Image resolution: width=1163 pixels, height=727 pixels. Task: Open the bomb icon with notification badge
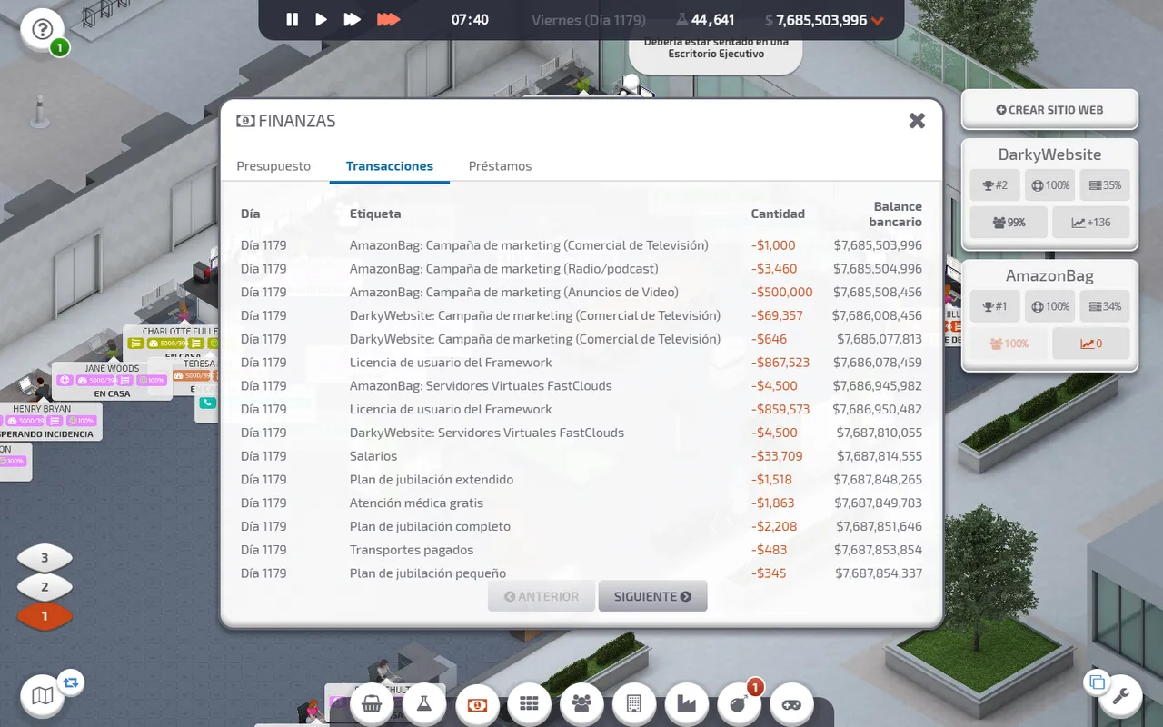740,703
